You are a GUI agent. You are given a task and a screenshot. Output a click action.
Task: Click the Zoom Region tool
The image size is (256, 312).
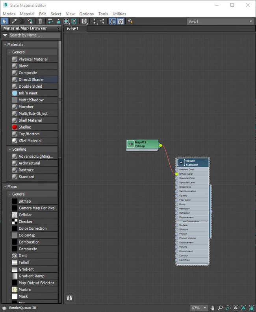tap(228, 308)
